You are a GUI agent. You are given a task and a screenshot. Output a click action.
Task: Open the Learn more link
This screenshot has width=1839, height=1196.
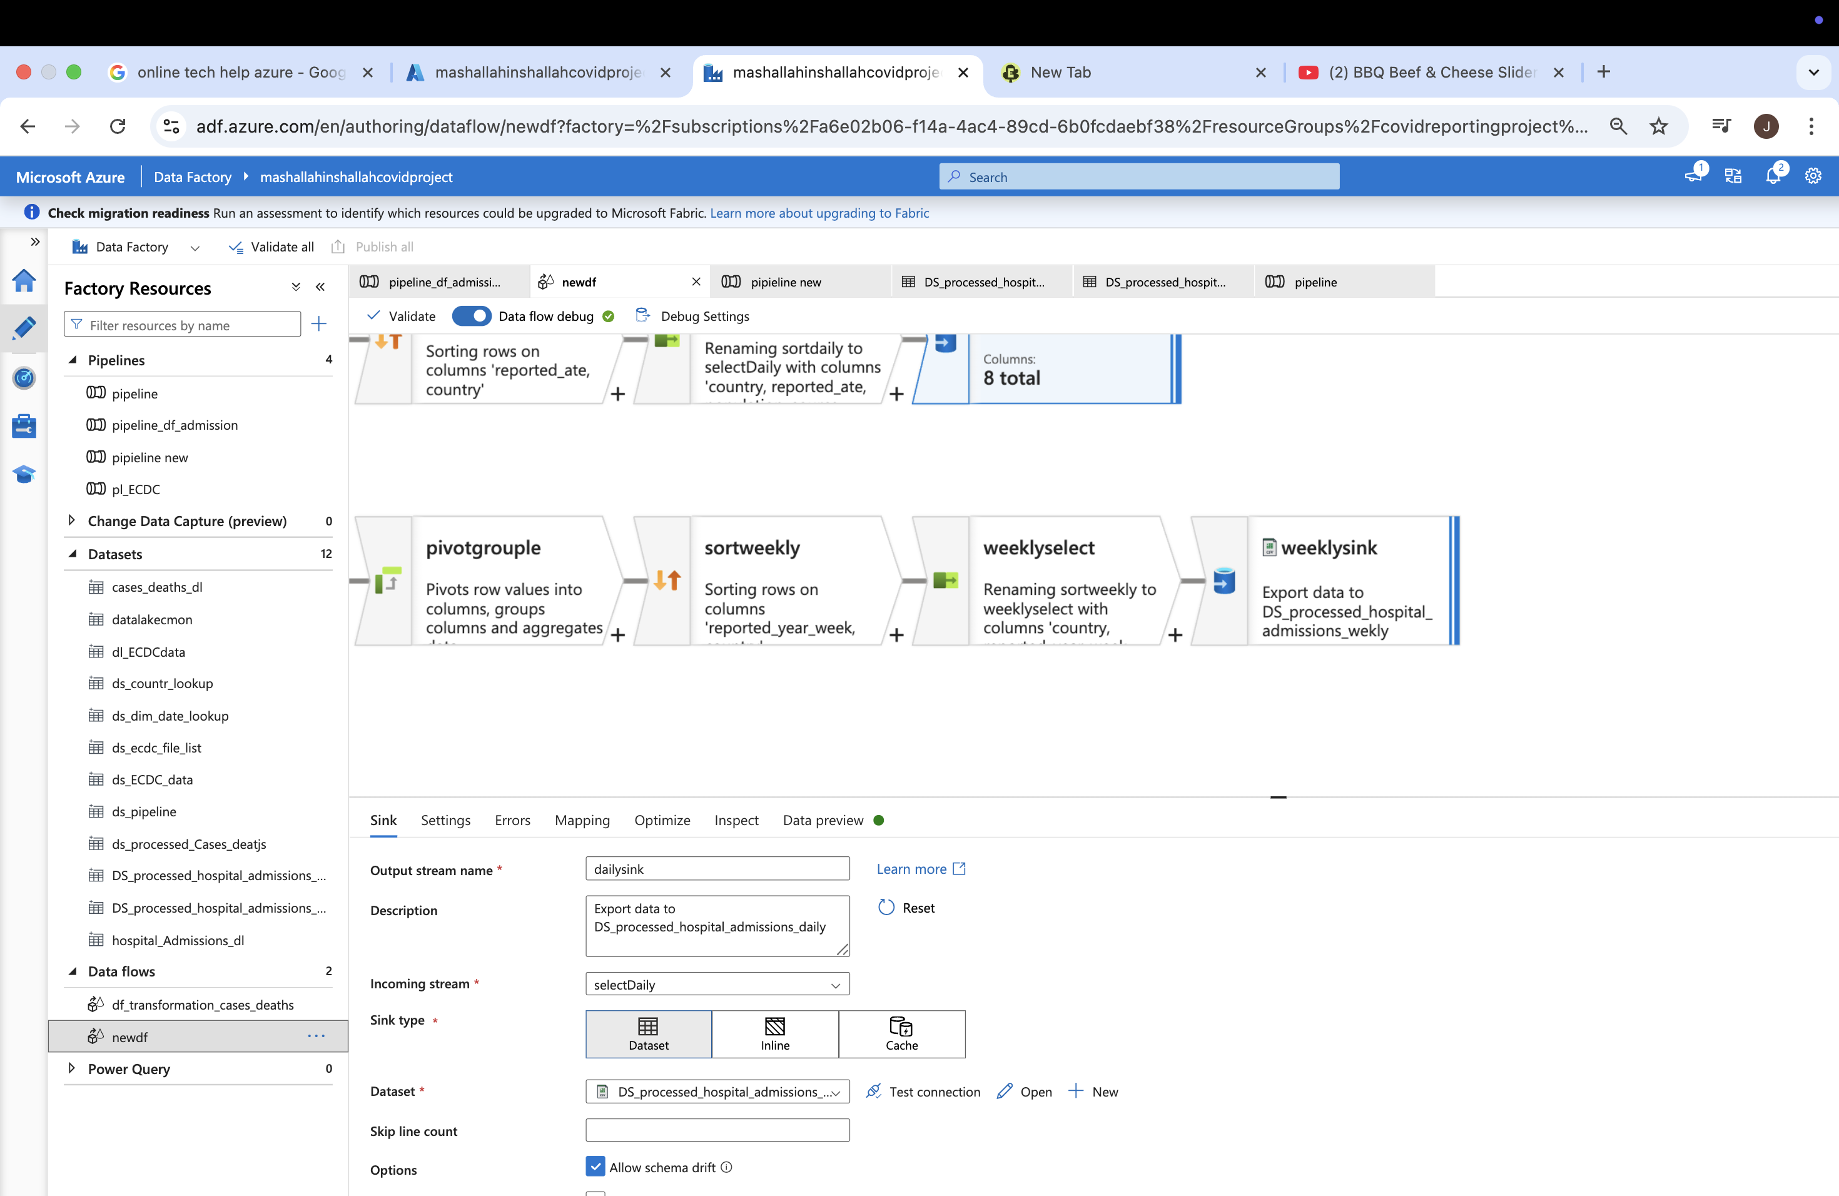click(912, 868)
